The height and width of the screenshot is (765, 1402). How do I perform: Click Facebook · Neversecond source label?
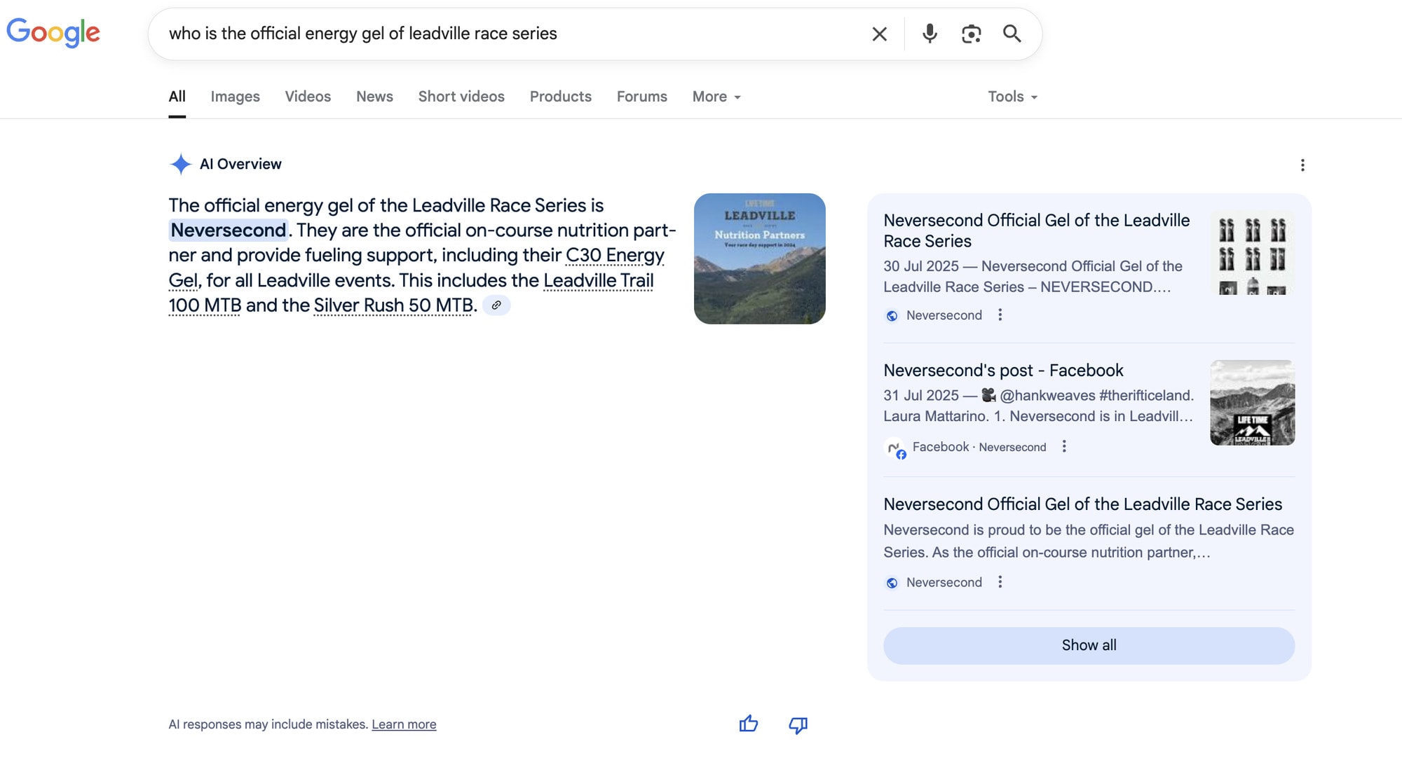click(x=979, y=447)
